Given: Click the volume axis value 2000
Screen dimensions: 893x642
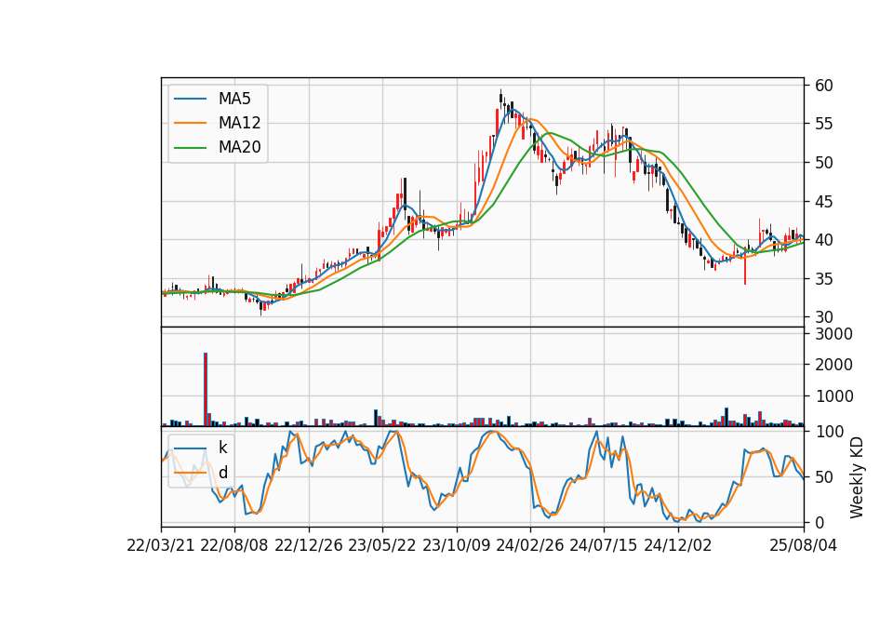Looking at the screenshot, I should [833, 365].
